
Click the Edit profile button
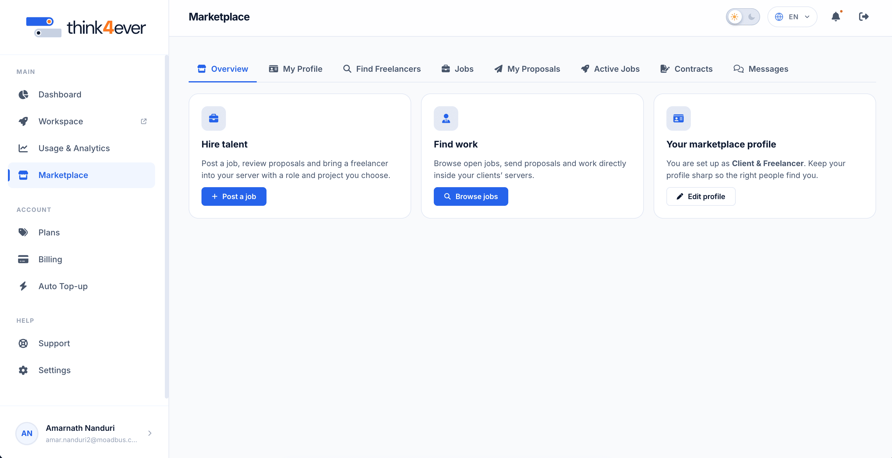point(701,196)
